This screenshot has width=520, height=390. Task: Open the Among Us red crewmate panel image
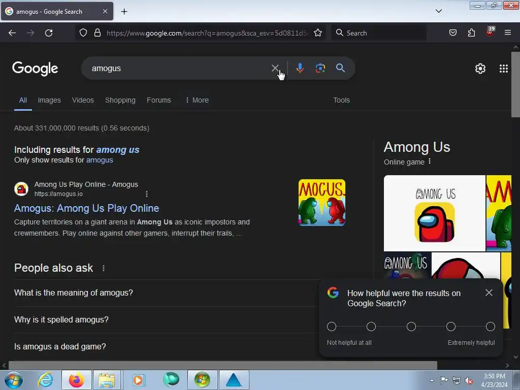pos(435,213)
